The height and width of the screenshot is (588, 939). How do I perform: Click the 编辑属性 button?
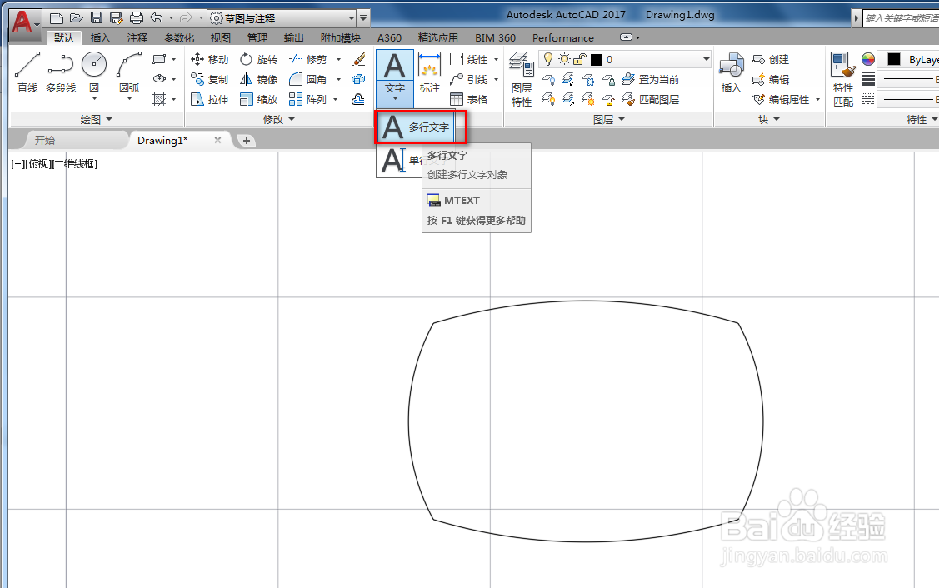tap(781, 99)
